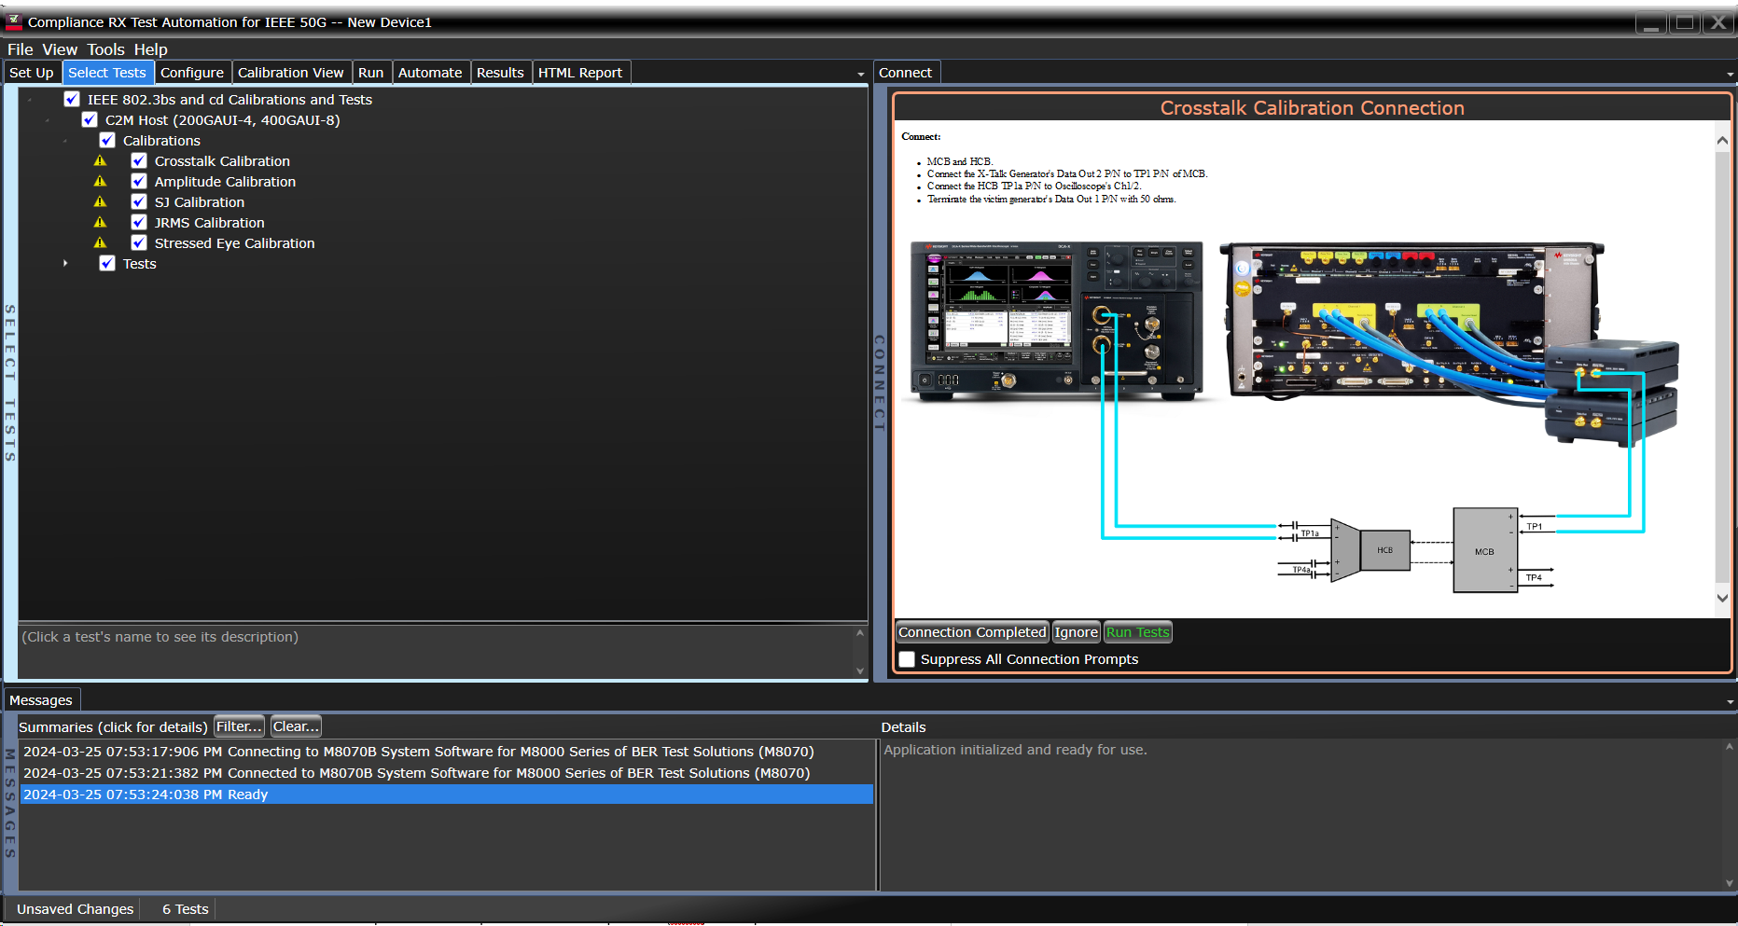Switch to the Calibration View tab
This screenshot has height=926, width=1738.
pos(290,73)
